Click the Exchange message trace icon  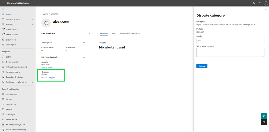tap(3, 124)
